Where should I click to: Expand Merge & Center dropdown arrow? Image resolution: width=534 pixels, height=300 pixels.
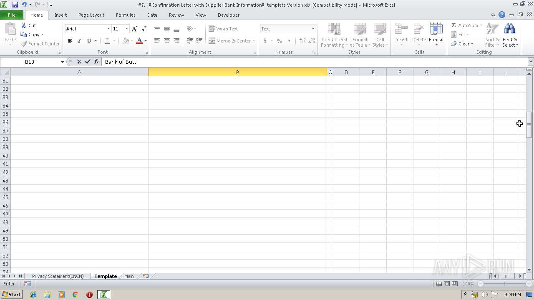click(x=254, y=41)
